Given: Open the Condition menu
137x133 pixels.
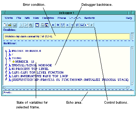Looking at the screenshot, I should click(48, 18).
